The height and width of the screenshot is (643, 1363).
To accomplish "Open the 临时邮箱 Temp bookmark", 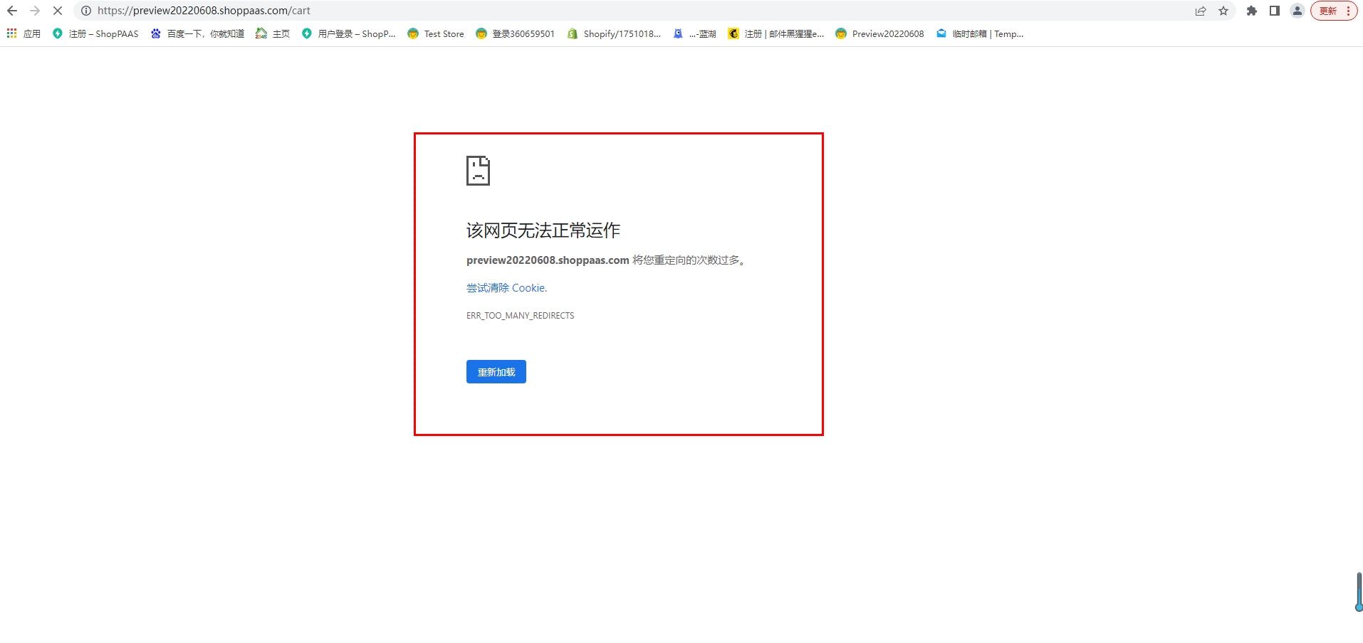I will 980,33.
